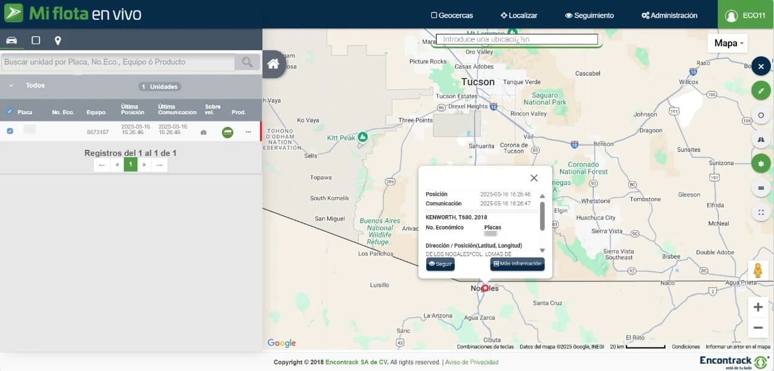Image resolution: width=774 pixels, height=371 pixels.
Task: Click the Street View pegman icon
Action: click(x=757, y=270)
